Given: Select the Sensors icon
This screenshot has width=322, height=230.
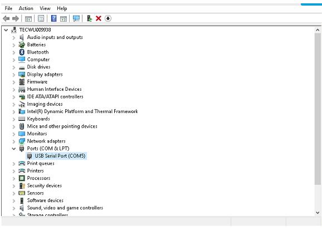Looking at the screenshot, I should (x=22, y=193).
